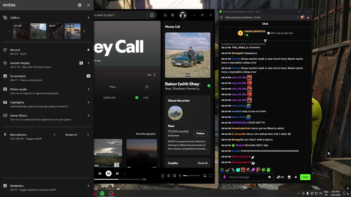351x197 pixels.
Task: Send message with green Chat button
Action: [305, 177]
